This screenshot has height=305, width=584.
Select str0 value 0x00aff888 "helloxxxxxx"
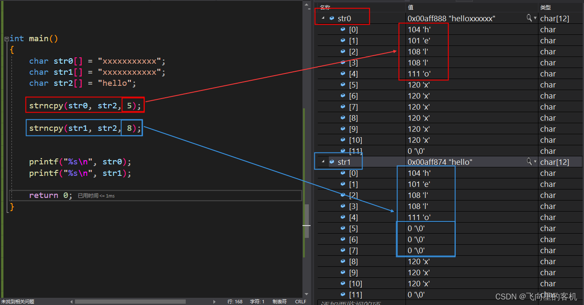[451, 18]
